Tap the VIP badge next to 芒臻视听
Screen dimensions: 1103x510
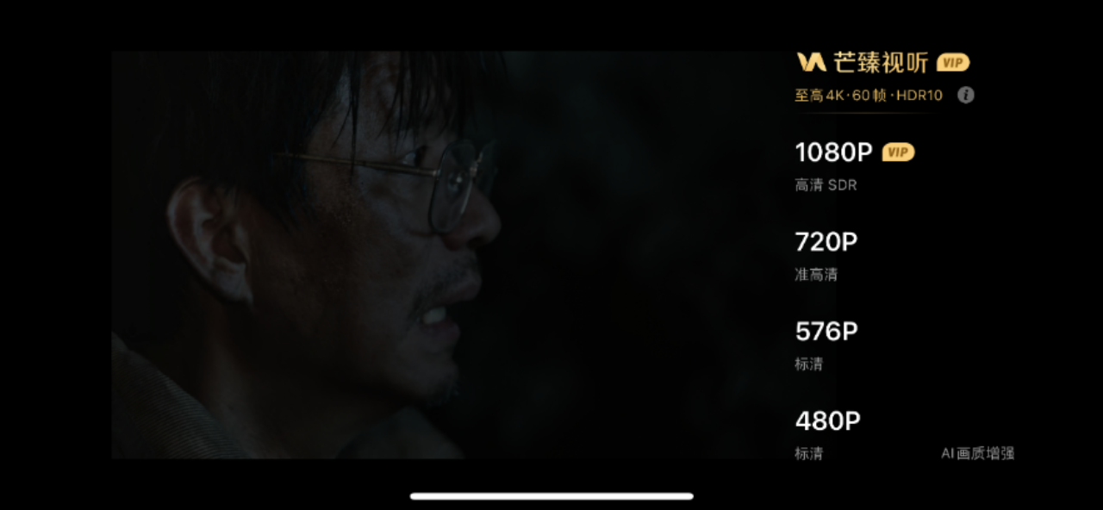pyautogui.click(x=953, y=62)
